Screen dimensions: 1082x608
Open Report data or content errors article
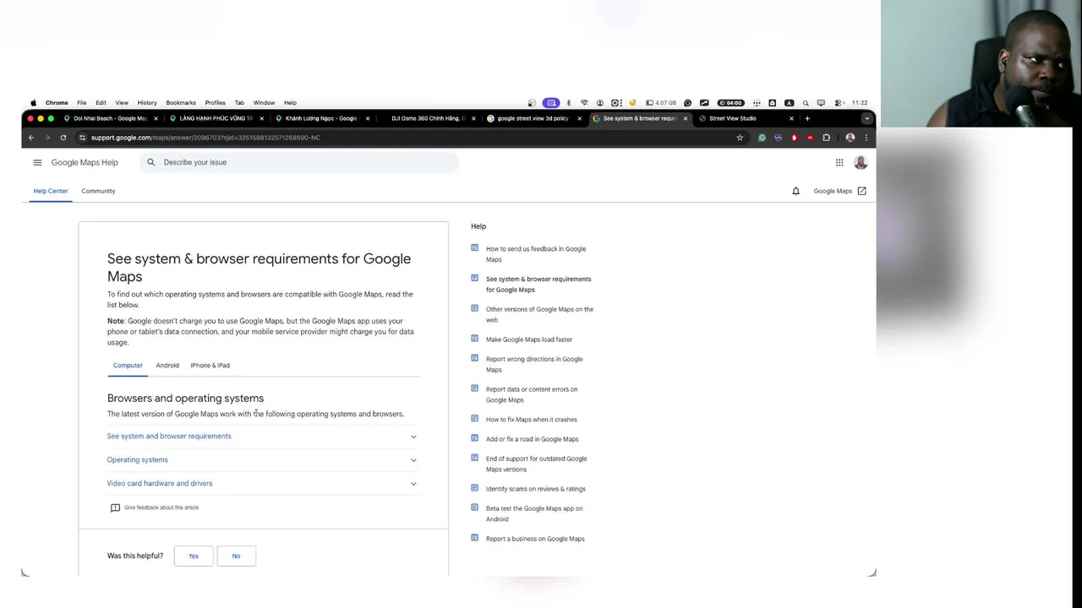[532, 394]
